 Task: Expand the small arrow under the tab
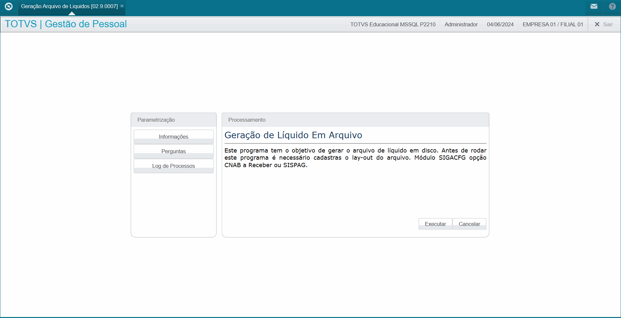[x=72, y=14]
